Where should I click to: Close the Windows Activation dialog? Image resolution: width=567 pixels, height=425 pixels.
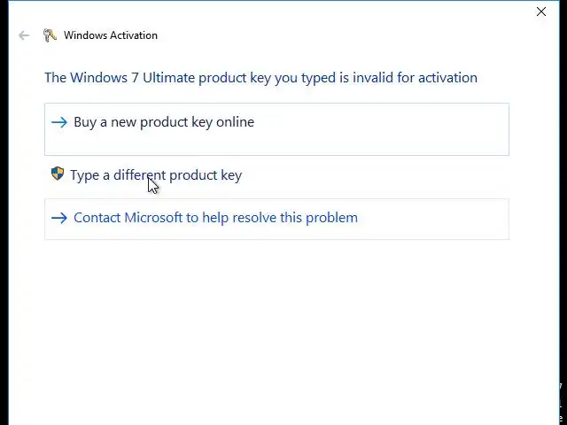(541, 12)
